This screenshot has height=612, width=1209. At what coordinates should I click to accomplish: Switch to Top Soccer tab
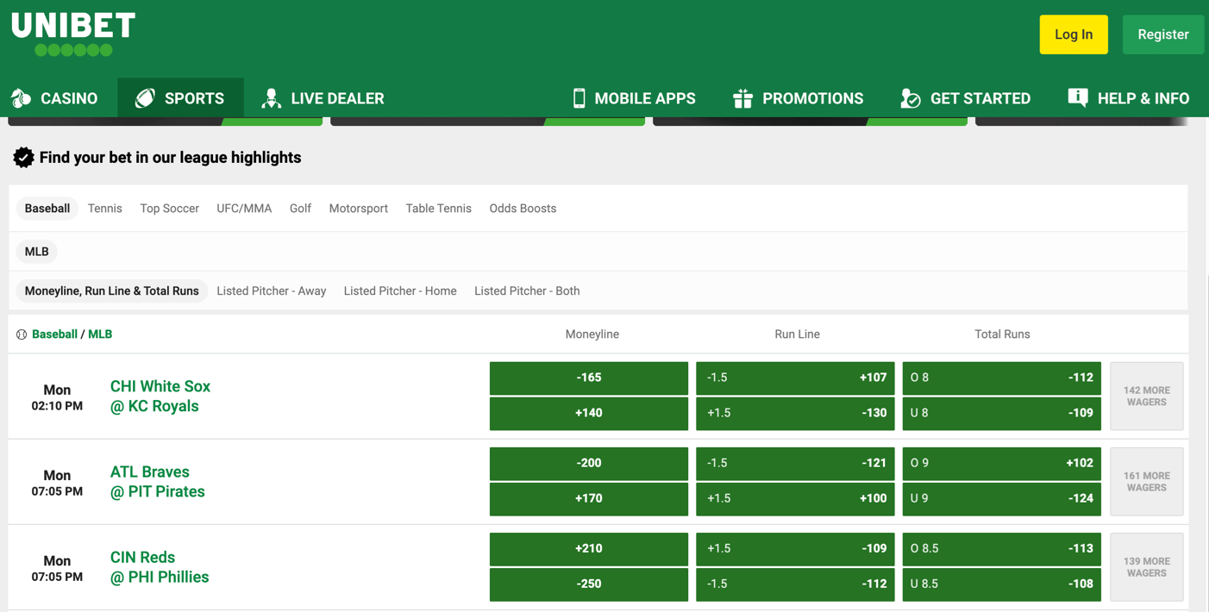169,209
